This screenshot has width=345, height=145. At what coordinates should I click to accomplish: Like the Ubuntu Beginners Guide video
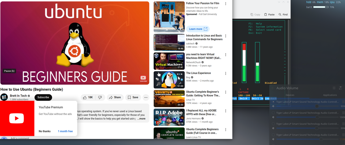click(88, 97)
